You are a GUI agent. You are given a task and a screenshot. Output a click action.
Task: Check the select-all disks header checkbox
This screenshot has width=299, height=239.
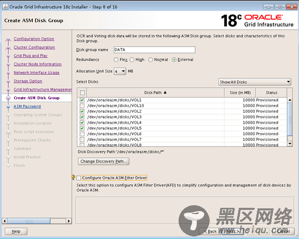pyautogui.click(x=82, y=93)
